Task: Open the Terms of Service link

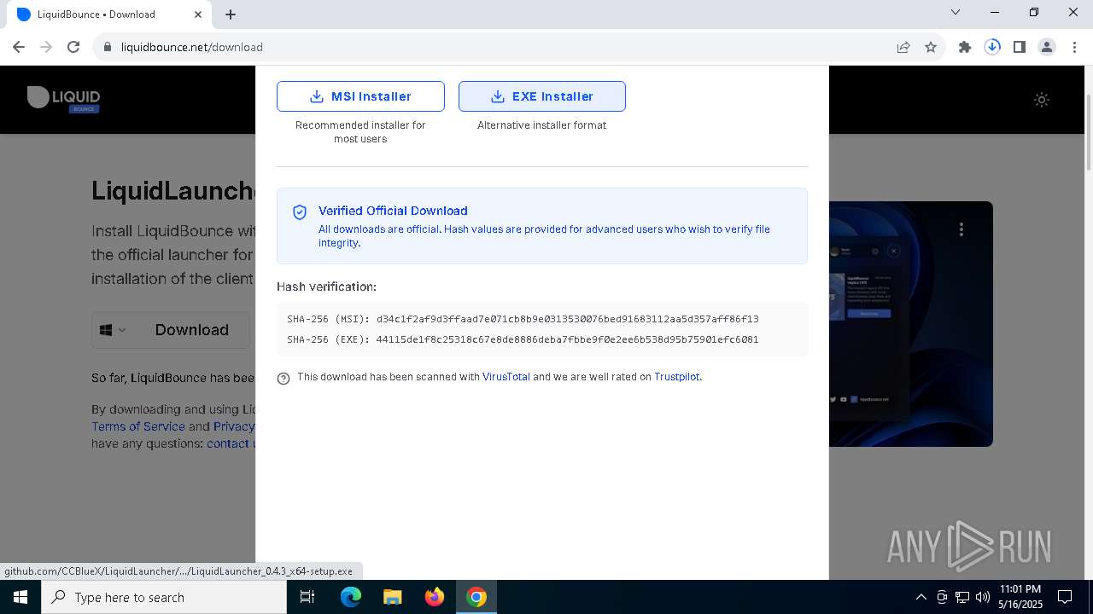Action: click(x=138, y=426)
